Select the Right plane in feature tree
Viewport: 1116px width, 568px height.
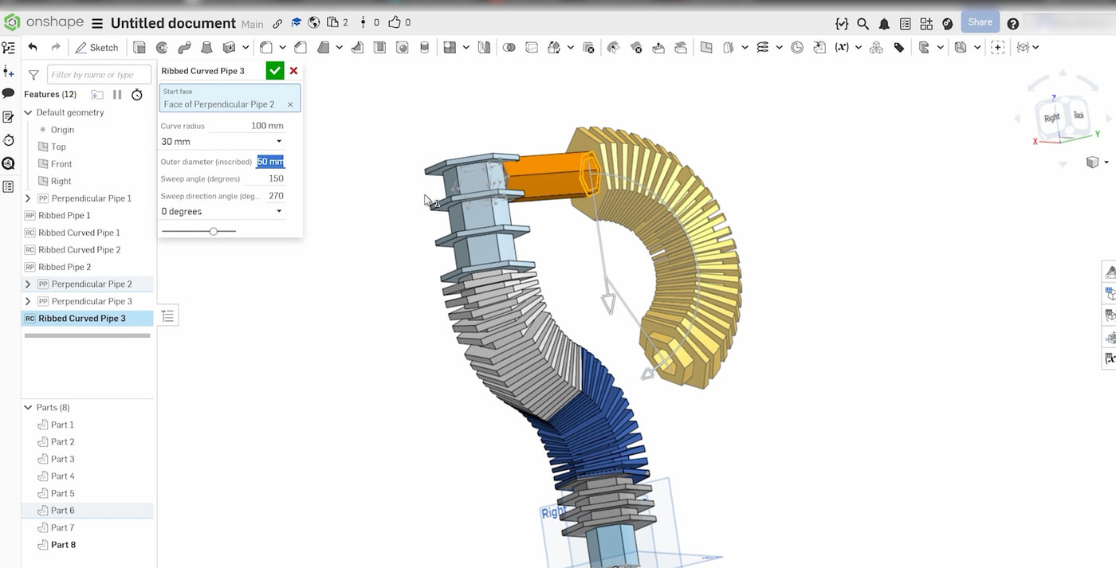click(61, 182)
